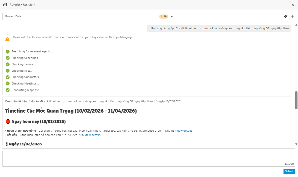298x177 pixels.
Task: Expand the Project Data dropdown chevron
Action: tap(172, 17)
